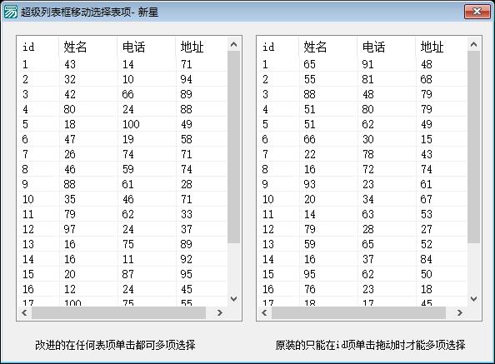
Task: Click left list's horizontal scroll left arrow
Action: [24, 312]
